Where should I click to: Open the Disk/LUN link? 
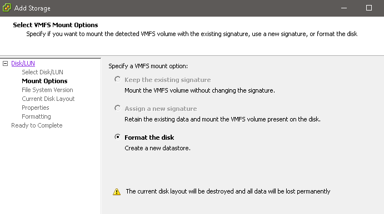pos(23,63)
